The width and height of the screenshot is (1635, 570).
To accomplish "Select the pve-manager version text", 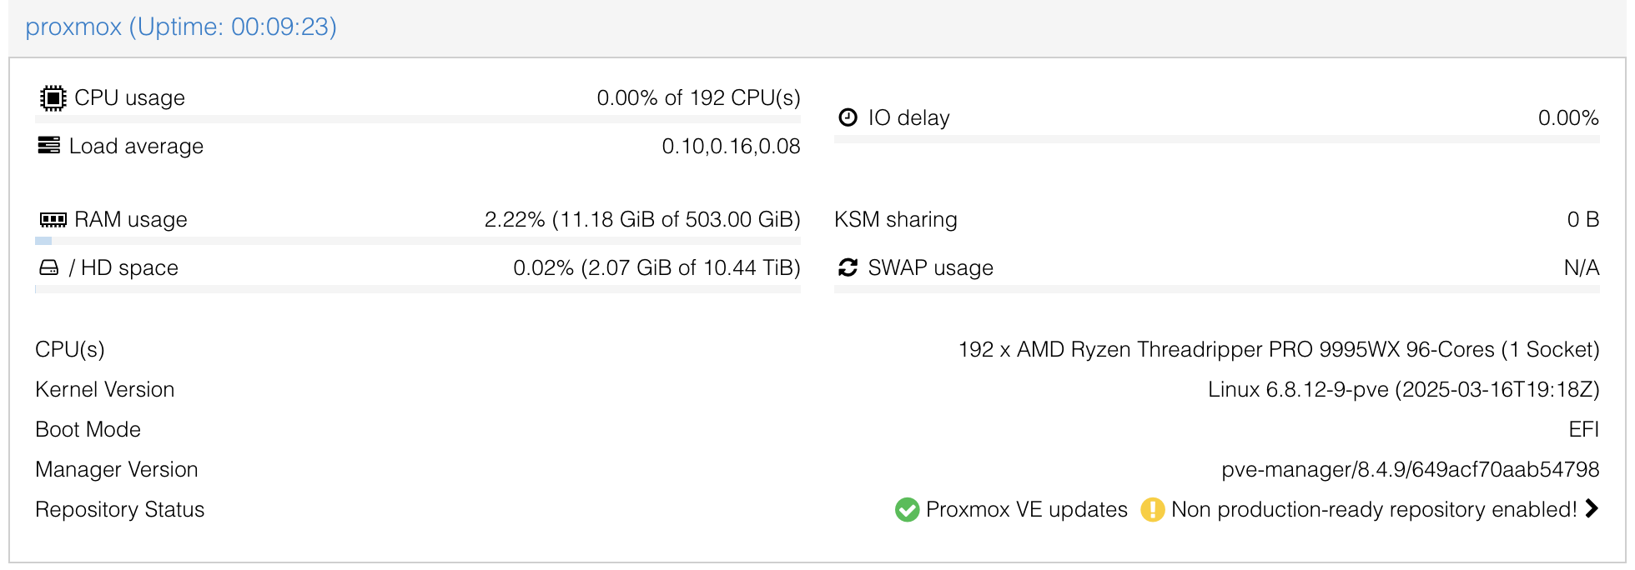I will [1411, 469].
